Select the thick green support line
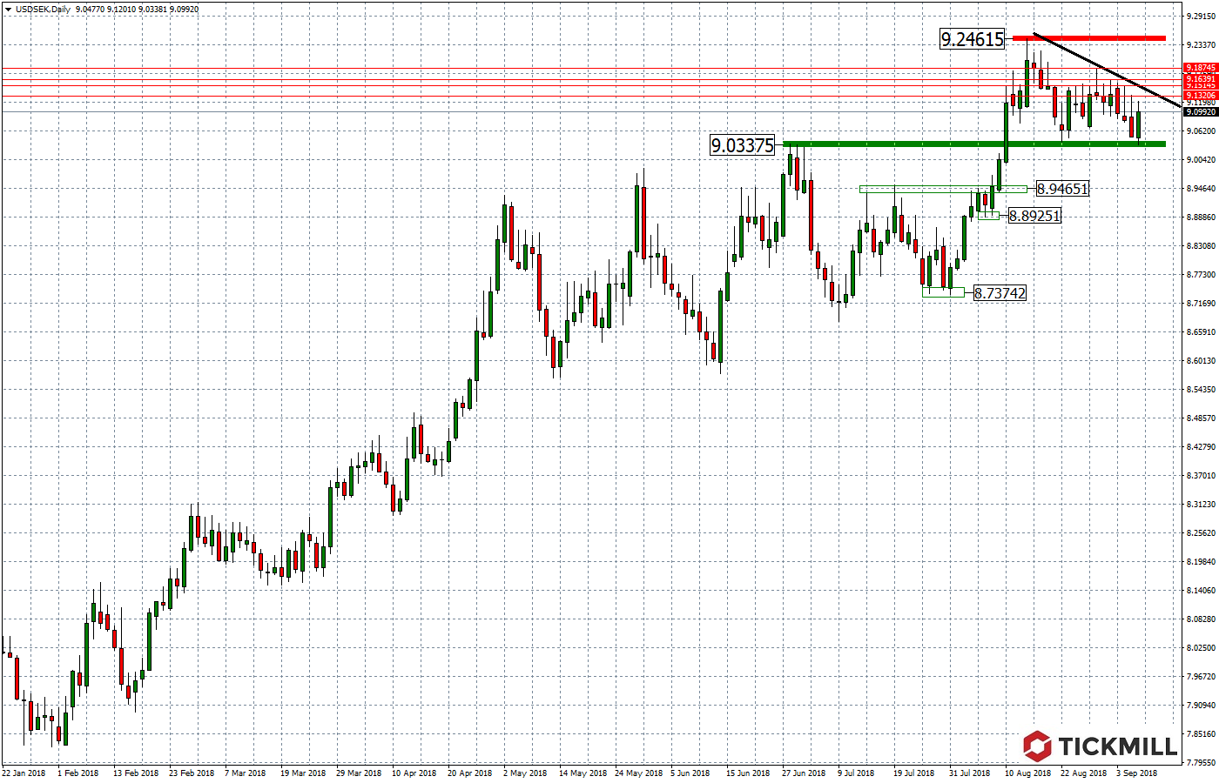This screenshot has height=783, width=1219. pos(974,144)
